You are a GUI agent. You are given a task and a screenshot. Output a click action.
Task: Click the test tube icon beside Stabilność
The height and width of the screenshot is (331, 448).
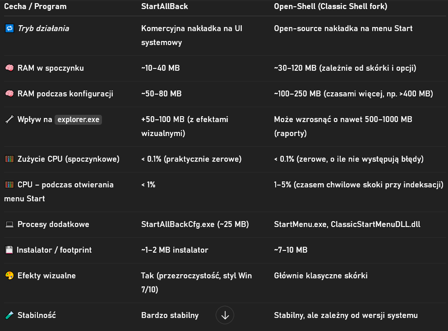point(9,315)
